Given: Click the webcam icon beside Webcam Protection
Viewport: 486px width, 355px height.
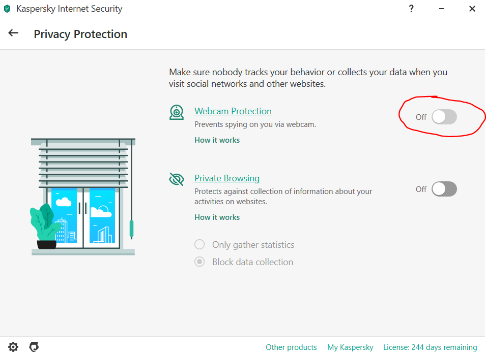Looking at the screenshot, I should [x=177, y=112].
